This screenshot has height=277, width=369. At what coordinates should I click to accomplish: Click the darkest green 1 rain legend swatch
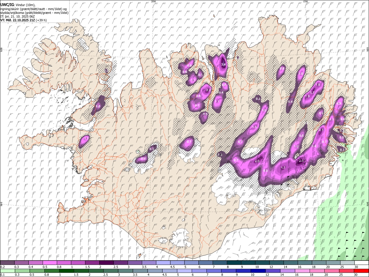pos(67,271)
